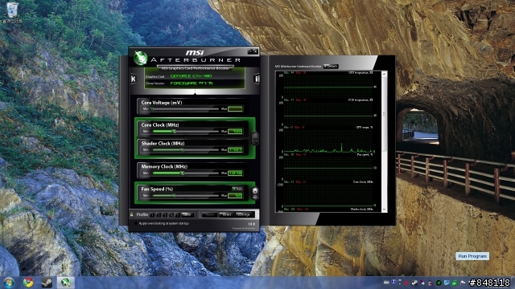Enable apply overclocking at system startup
This screenshot has height=289, width=515.
point(135,223)
